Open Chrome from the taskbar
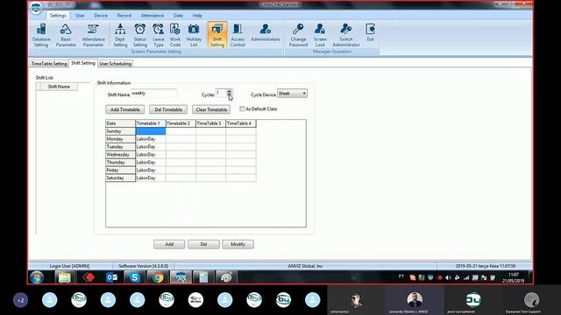This screenshot has height=315, width=561. tap(158, 277)
